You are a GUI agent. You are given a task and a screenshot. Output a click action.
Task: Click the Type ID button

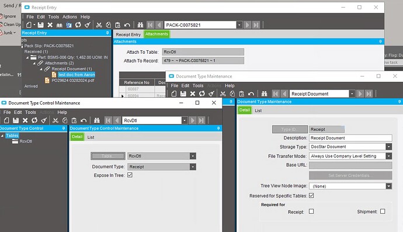[290, 129]
